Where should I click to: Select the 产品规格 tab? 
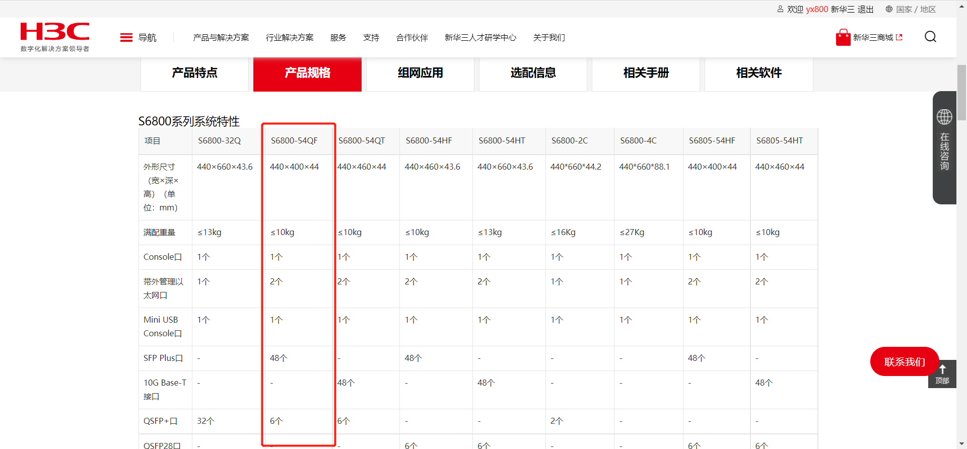(x=307, y=73)
